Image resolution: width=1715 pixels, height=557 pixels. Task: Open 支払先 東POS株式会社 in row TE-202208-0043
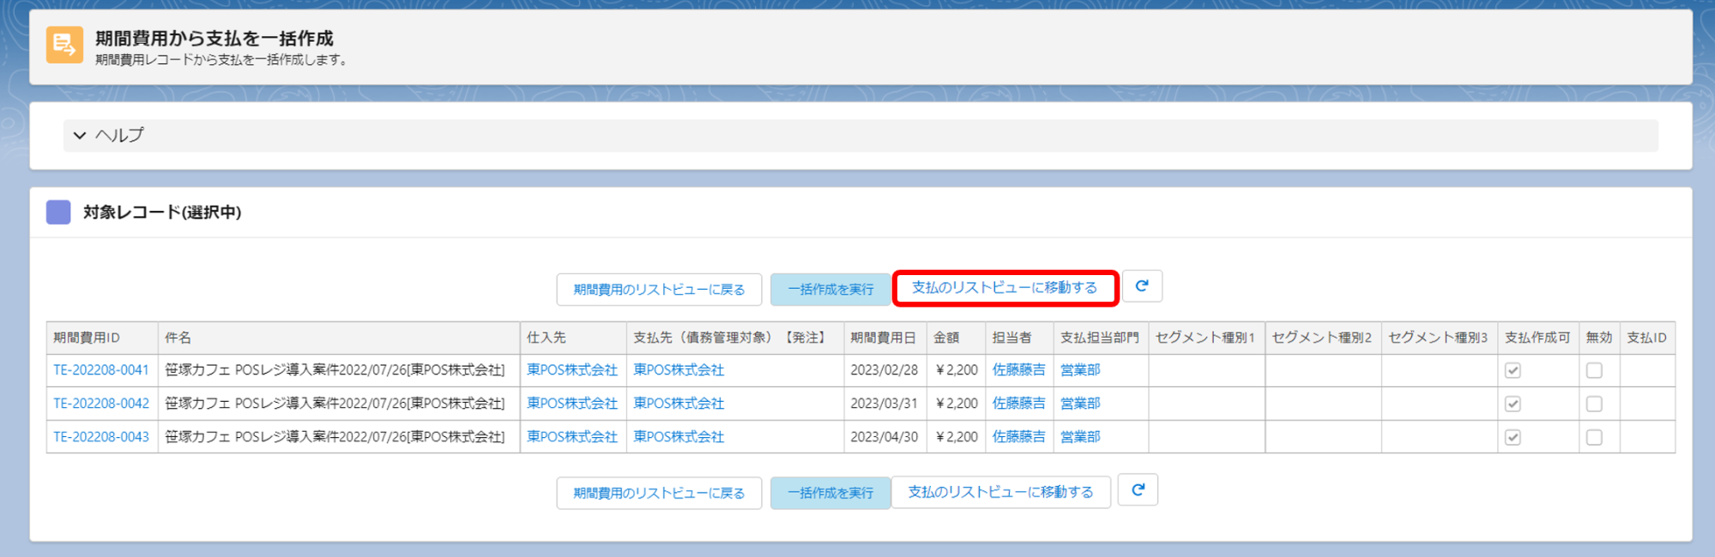(x=679, y=437)
